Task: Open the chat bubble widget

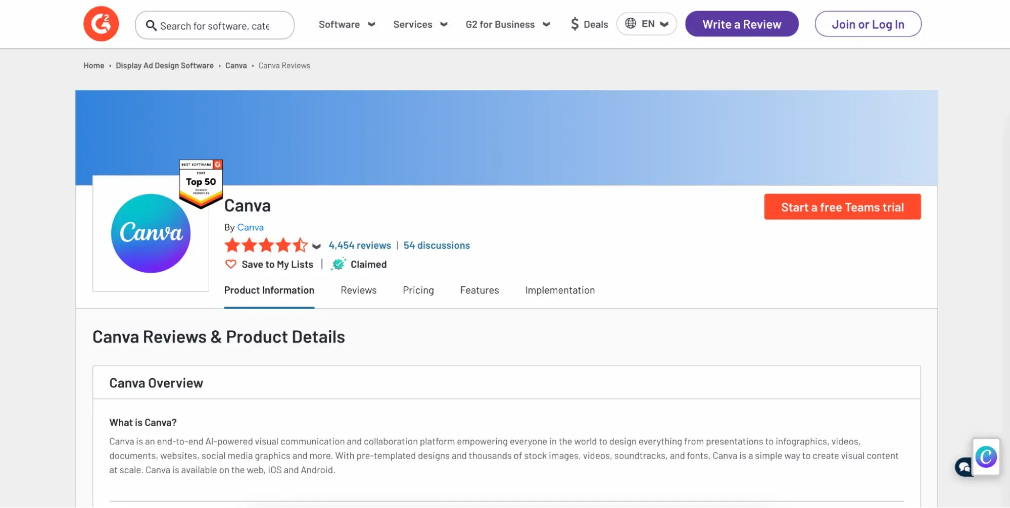Action: tap(963, 467)
